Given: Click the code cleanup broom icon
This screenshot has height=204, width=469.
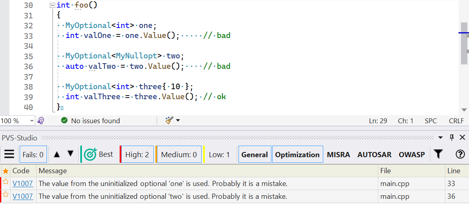Looking at the screenshot, I should pos(169,120).
